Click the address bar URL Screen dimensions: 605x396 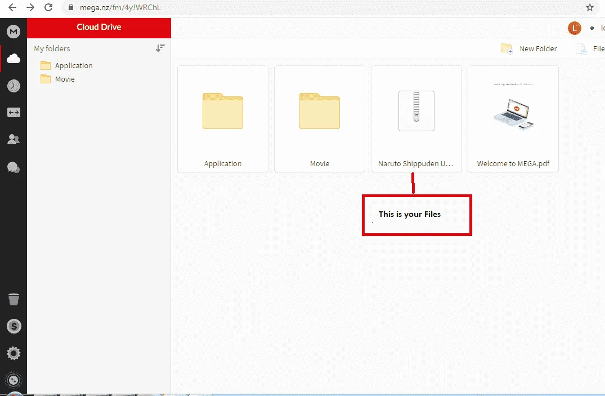click(120, 7)
